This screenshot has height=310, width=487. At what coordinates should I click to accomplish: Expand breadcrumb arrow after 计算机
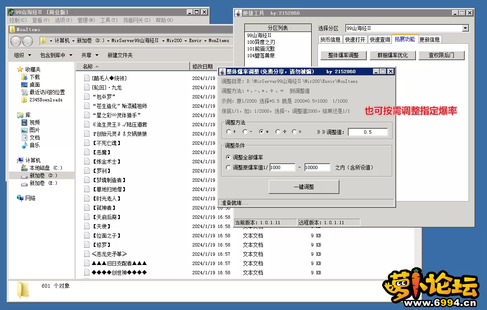pos(73,41)
